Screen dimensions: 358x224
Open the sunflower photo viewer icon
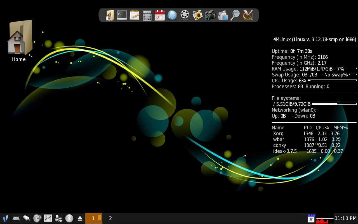click(197, 15)
